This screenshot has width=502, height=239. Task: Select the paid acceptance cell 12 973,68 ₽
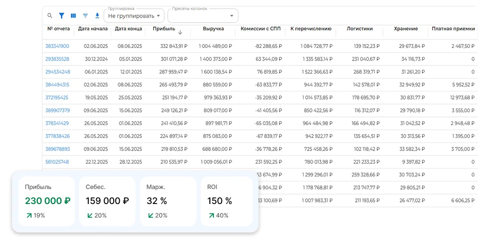pos(462,97)
